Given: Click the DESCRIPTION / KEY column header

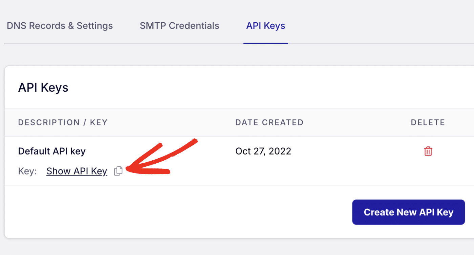Looking at the screenshot, I should (x=63, y=122).
